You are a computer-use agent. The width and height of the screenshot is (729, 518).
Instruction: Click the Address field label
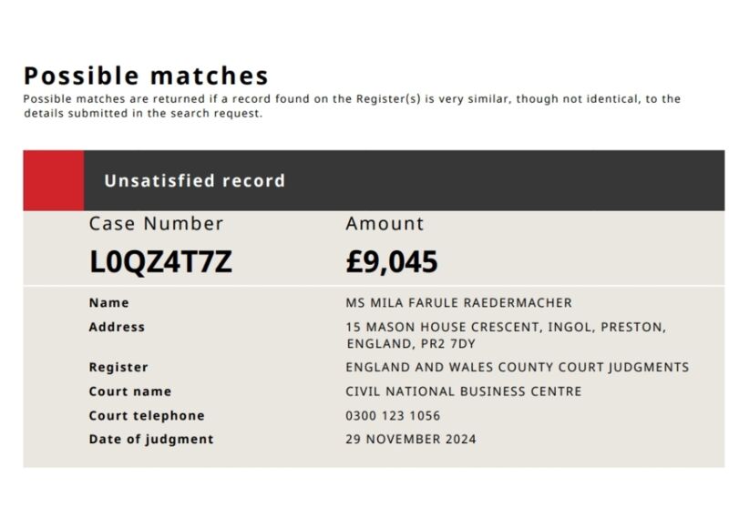point(117,327)
